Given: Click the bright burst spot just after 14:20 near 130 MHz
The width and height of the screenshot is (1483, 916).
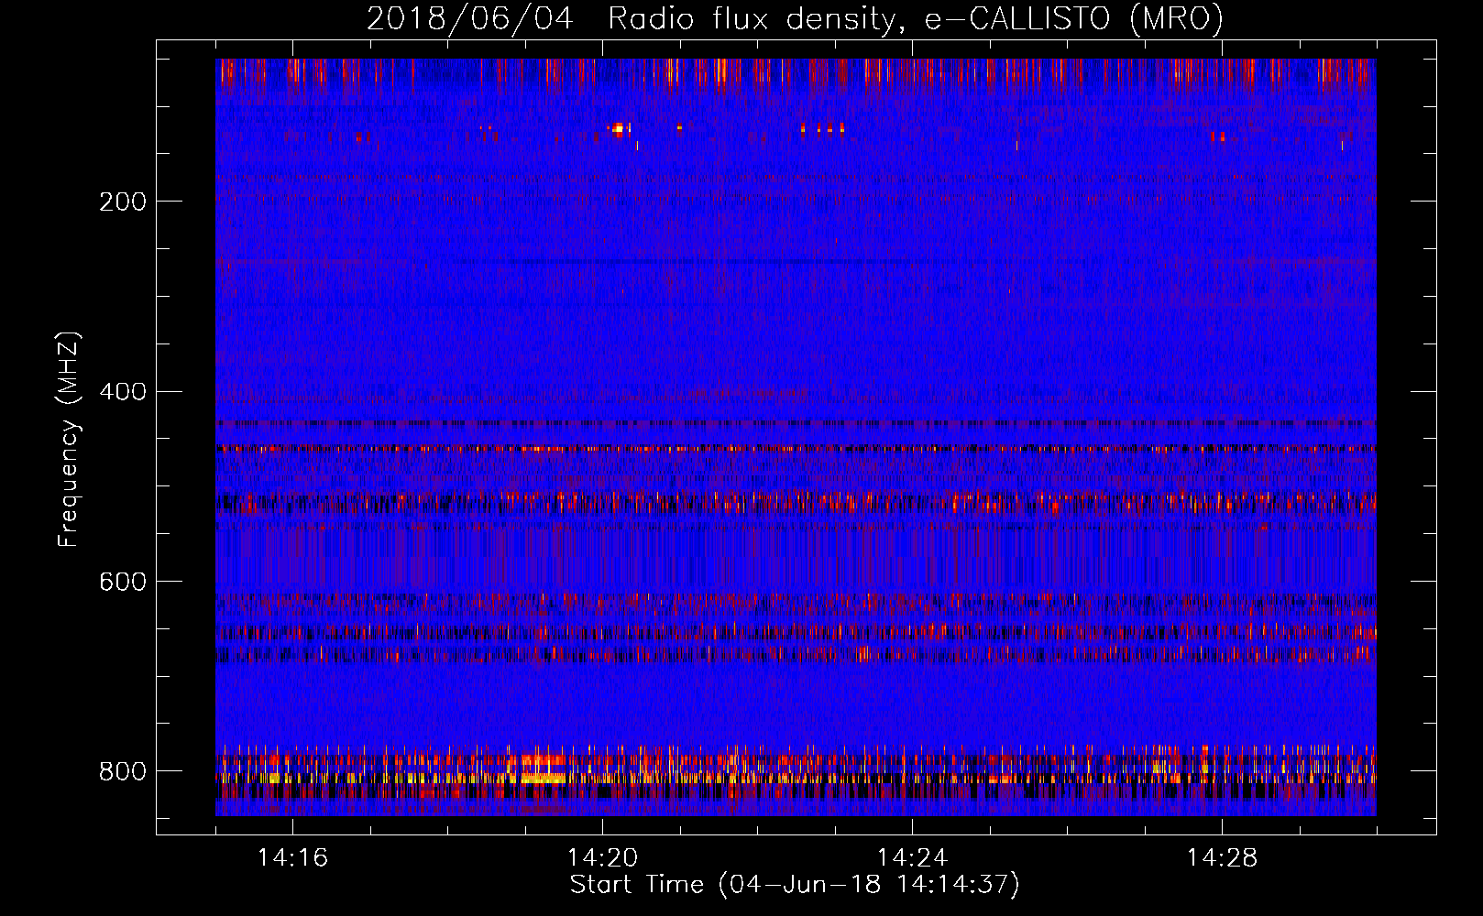Looking at the screenshot, I should [x=620, y=128].
